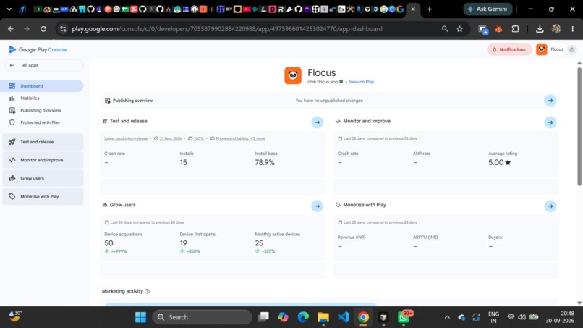Click the address bar URL
Image resolution: width=583 pixels, height=328 pixels.
point(227,29)
